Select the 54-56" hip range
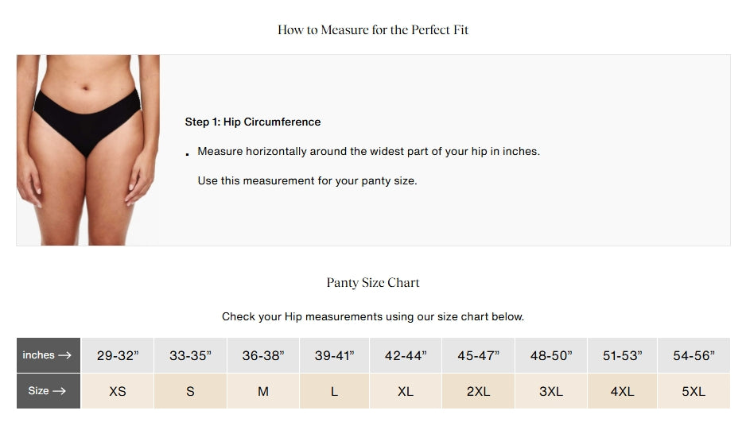The height and width of the screenshot is (426, 746). tap(694, 355)
